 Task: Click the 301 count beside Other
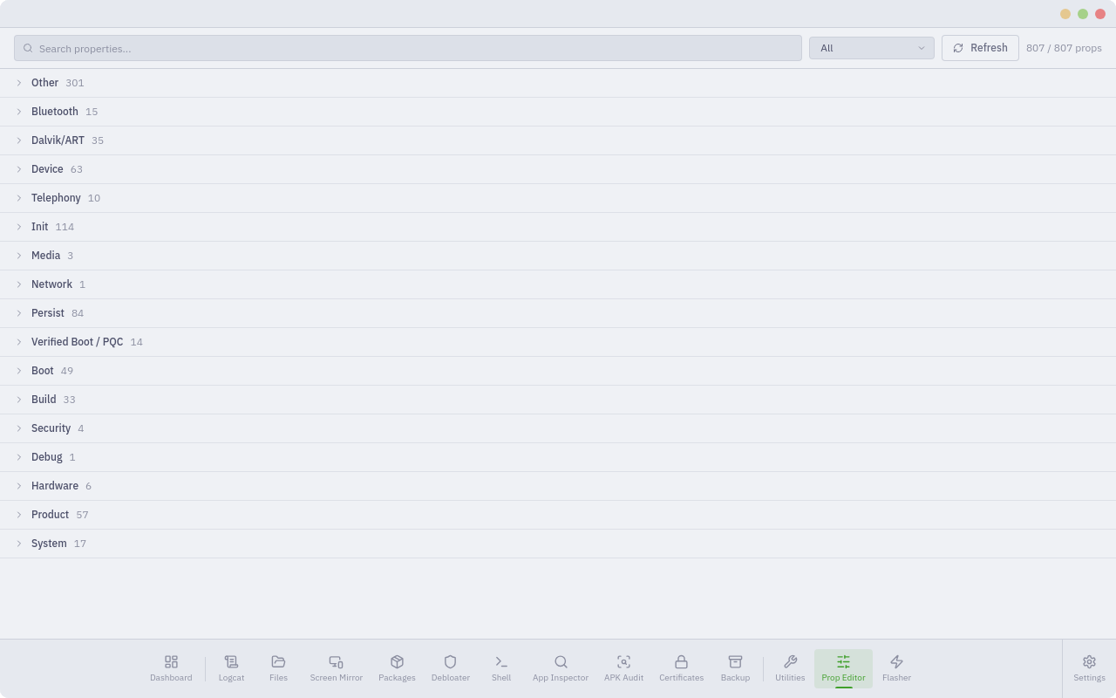click(75, 83)
